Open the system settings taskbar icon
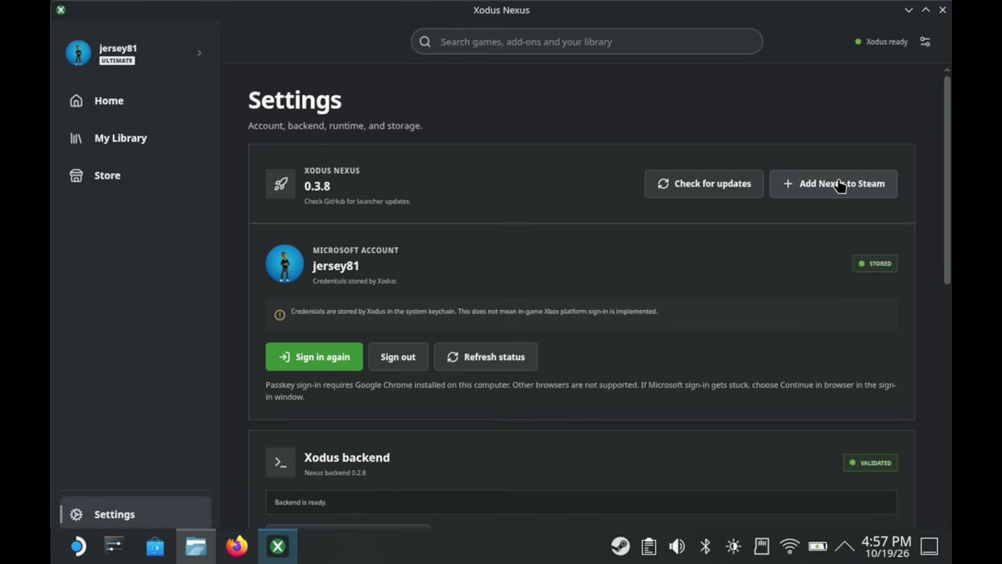Image resolution: width=1002 pixels, height=564 pixels. [x=114, y=546]
